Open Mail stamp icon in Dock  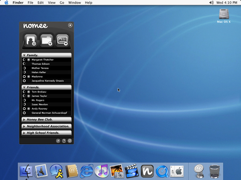coord(41,171)
